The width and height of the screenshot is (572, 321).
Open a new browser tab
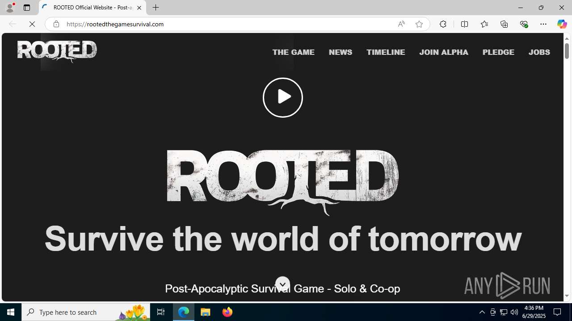(x=156, y=8)
